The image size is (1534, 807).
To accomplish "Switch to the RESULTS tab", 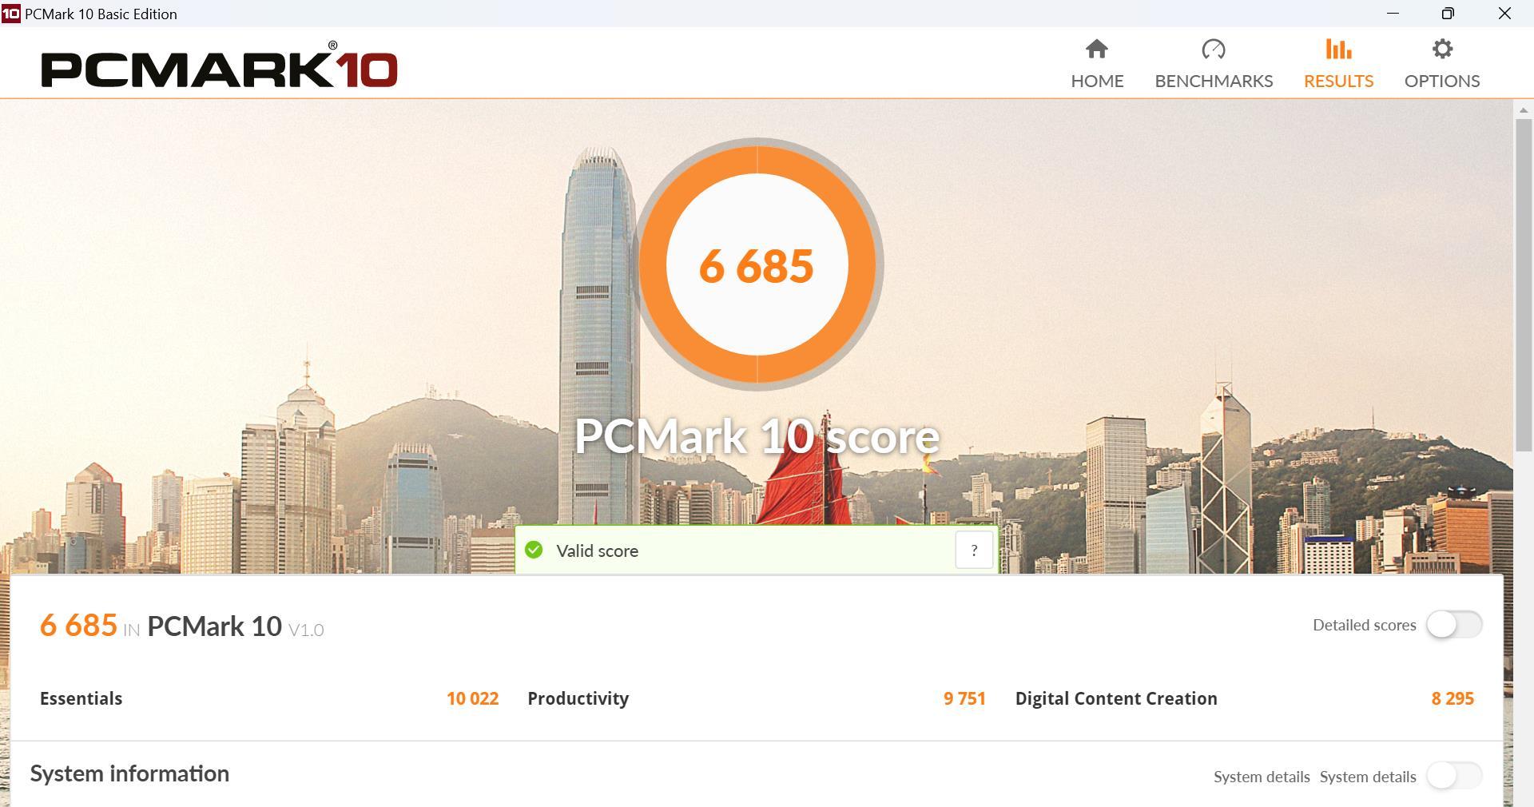I will click(1338, 64).
